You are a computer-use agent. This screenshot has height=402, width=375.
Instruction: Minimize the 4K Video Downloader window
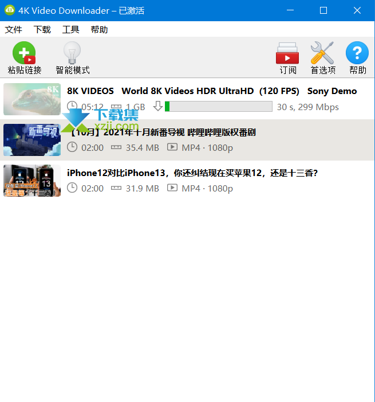coord(290,10)
